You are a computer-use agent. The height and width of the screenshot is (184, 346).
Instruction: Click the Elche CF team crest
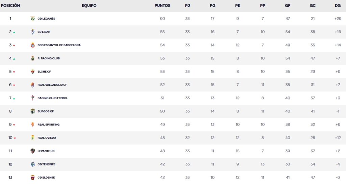tap(33, 72)
